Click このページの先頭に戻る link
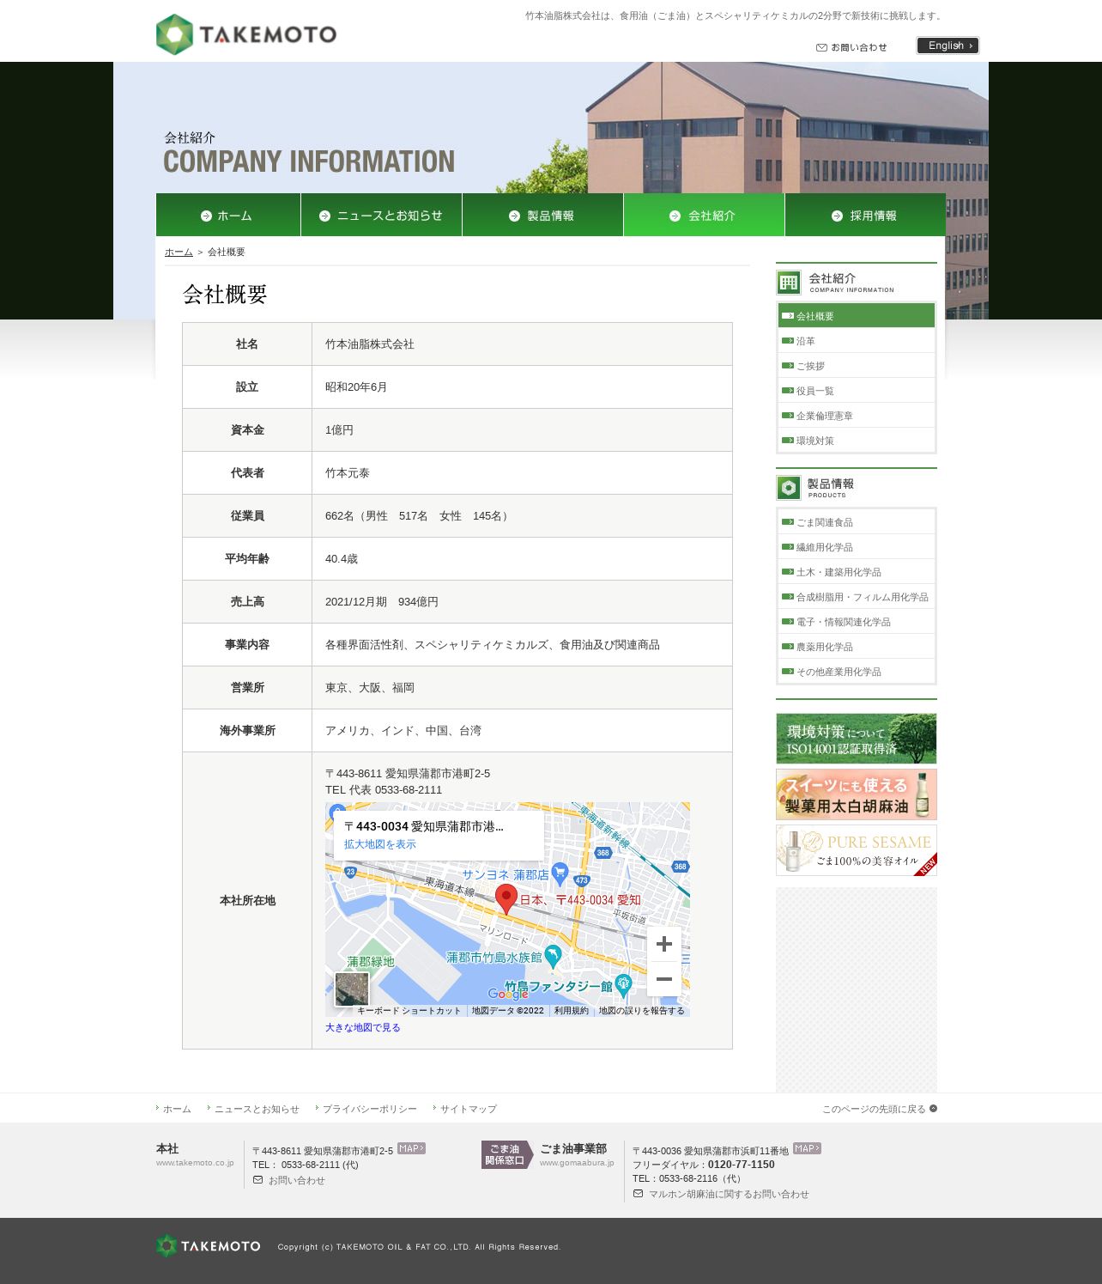The width and height of the screenshot is (1102, 1284). pyautogui.click(x=880, y=1109)
